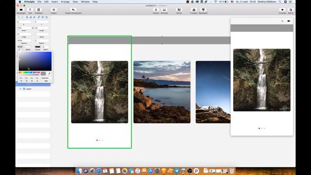Click the Width input field
311x175 pixels.
click(x=24, y=28)
